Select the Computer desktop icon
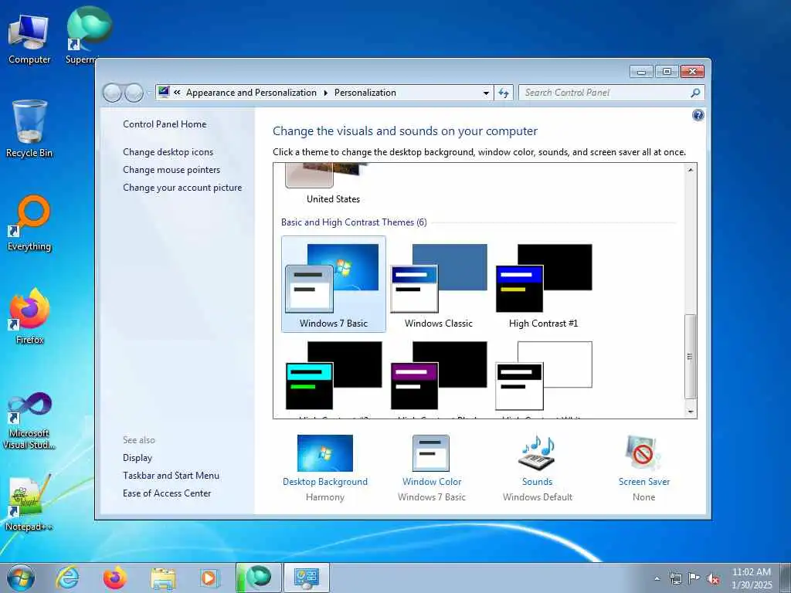791x593 pixels. pos(29,40)
